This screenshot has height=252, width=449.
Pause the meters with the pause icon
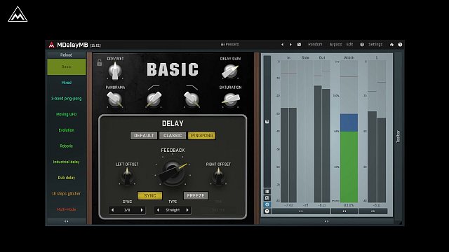pos(267,191)
